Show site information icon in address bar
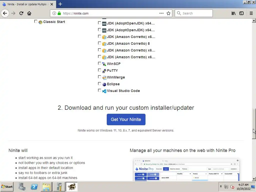Viewport: 256px width, 192px height. click(x=54, y=13)
